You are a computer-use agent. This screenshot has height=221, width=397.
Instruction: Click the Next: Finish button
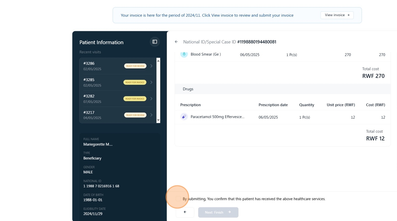tap(218, 212)
